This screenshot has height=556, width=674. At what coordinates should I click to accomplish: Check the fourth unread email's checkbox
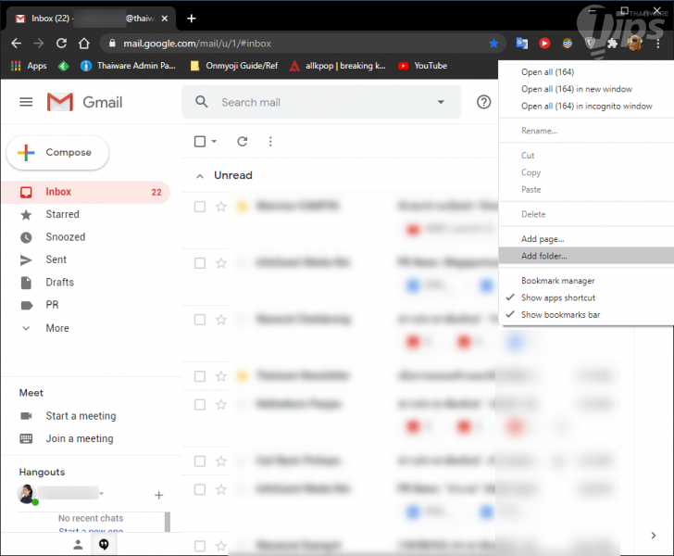pos(200,376)
